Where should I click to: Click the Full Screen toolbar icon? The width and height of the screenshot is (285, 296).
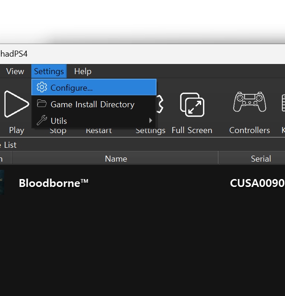[x=192, y=104]
